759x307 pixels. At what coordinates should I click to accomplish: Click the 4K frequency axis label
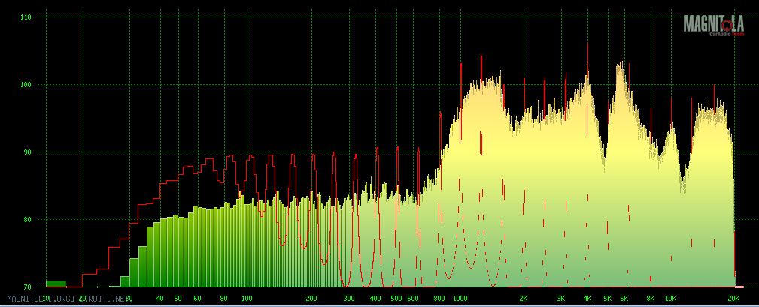coord(587,299)
